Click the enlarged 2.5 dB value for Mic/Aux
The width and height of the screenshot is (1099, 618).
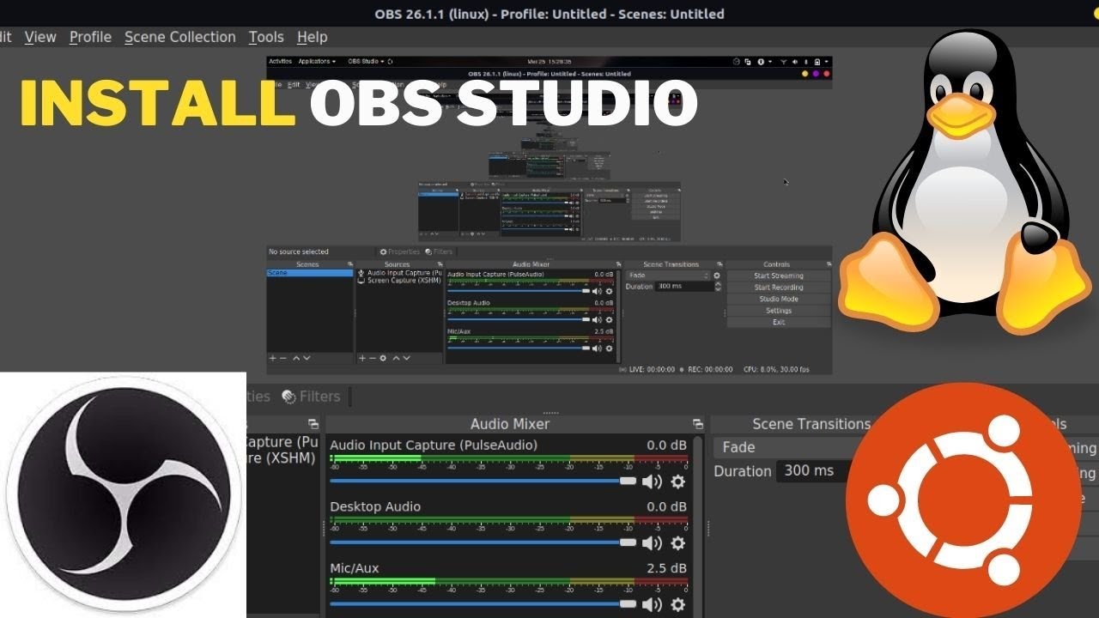click(x=666, y=568)
